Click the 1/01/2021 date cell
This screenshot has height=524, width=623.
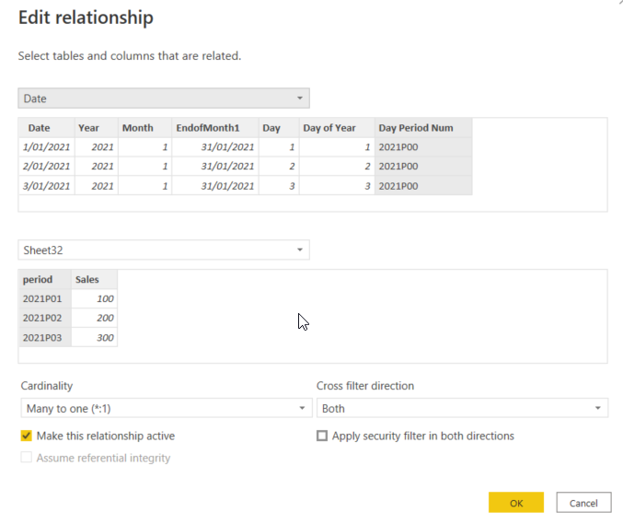click(x=47, y=147)
